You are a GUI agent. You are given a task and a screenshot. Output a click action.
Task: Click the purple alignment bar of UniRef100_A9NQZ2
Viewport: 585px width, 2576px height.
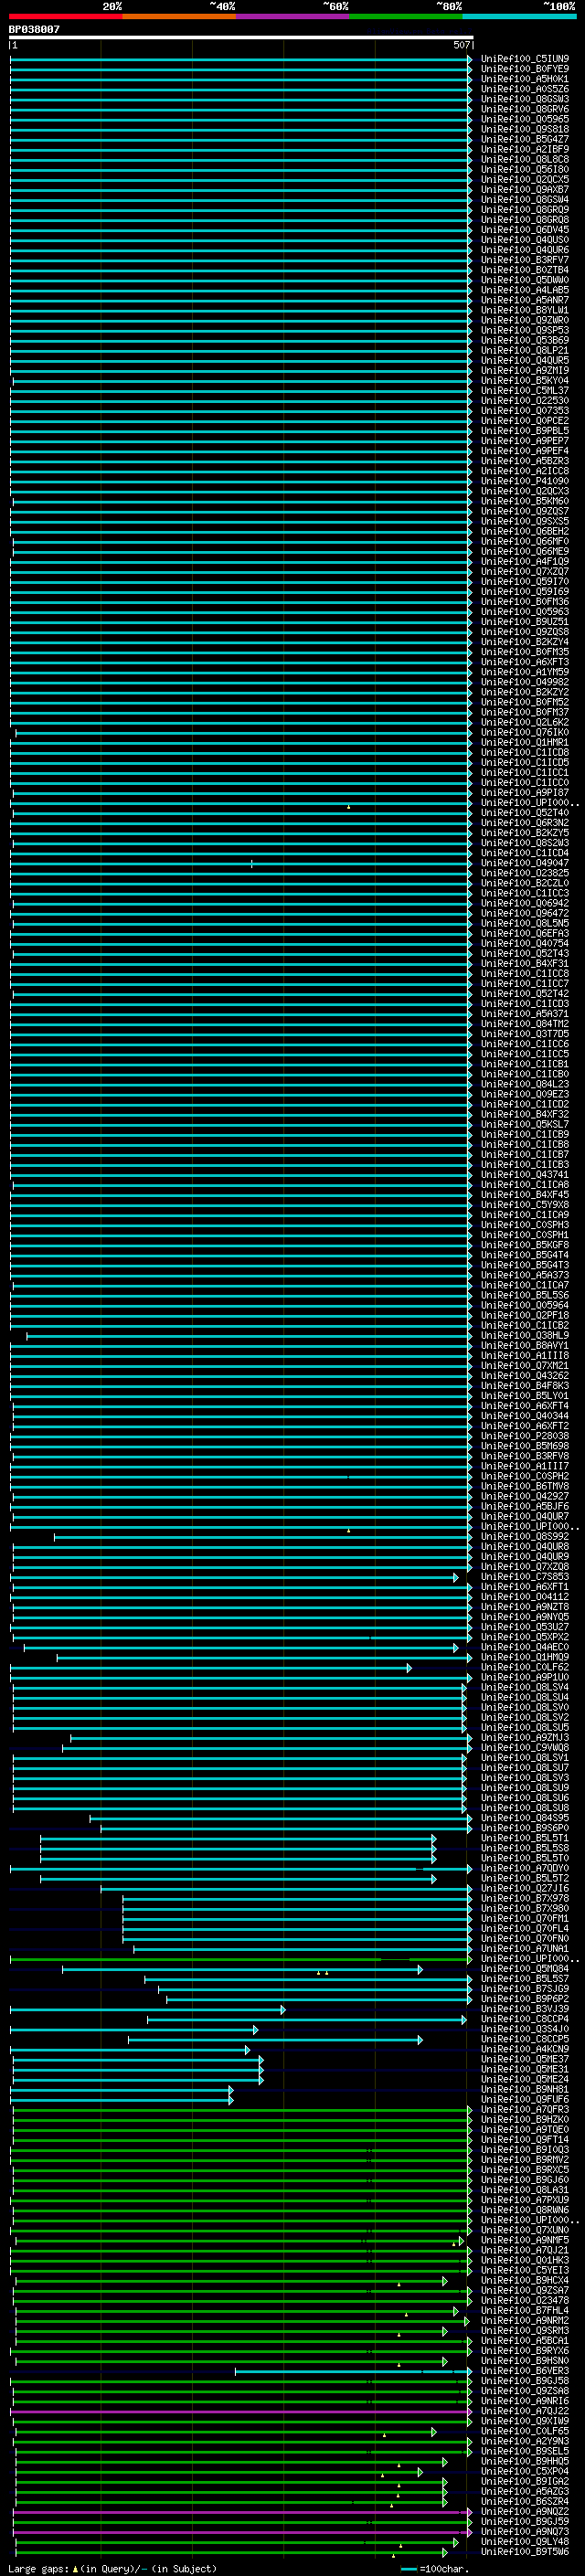pos(241,2512)
